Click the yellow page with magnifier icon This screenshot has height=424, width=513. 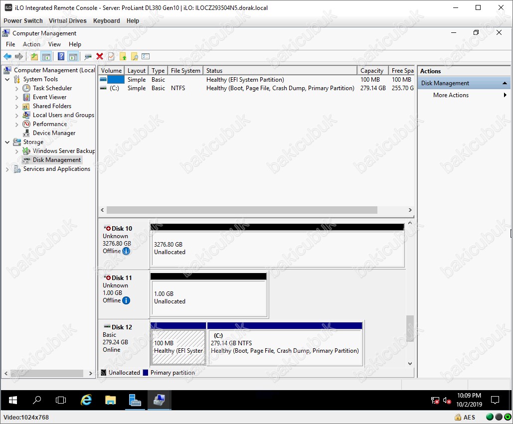coord(135,57)
